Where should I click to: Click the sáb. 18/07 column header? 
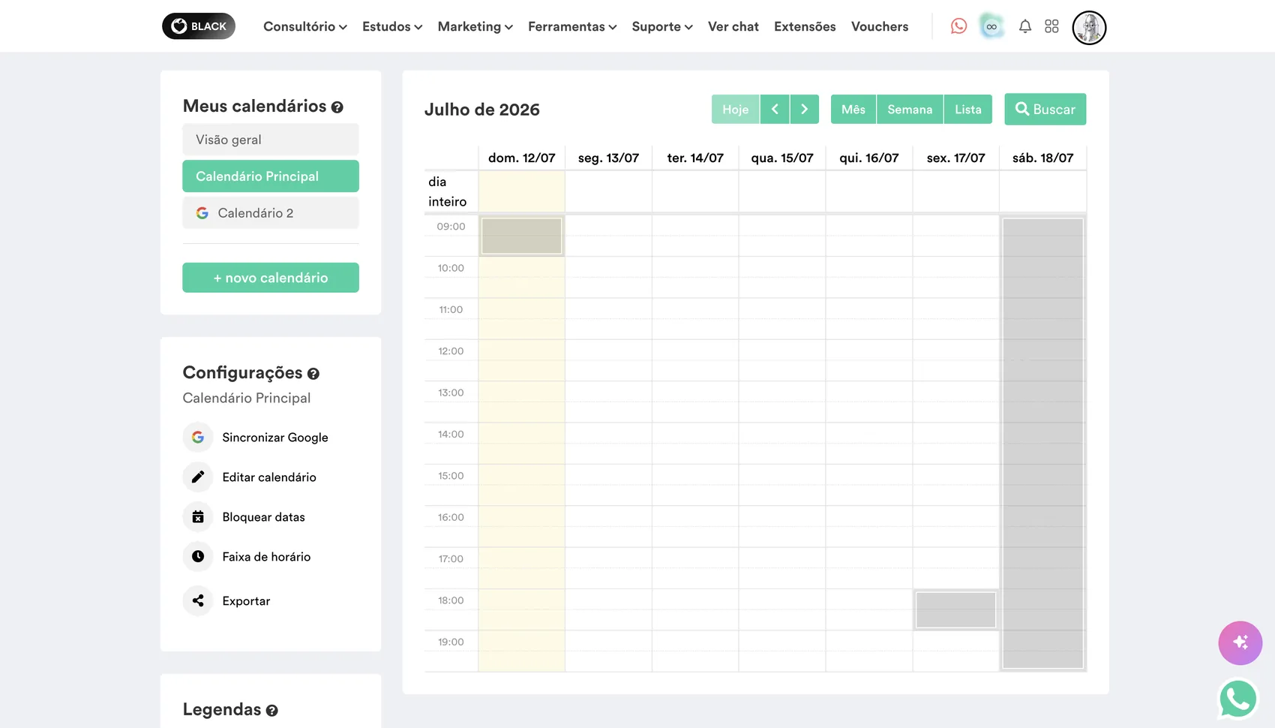[1042, 158]
